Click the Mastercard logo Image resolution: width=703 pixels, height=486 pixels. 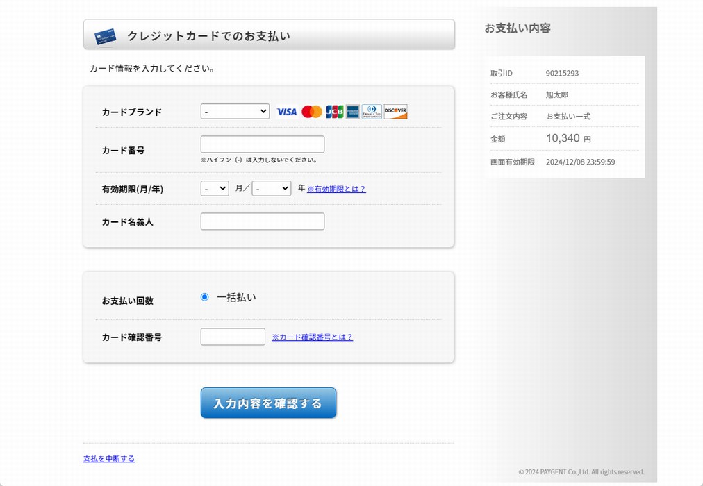pos(312,112)
